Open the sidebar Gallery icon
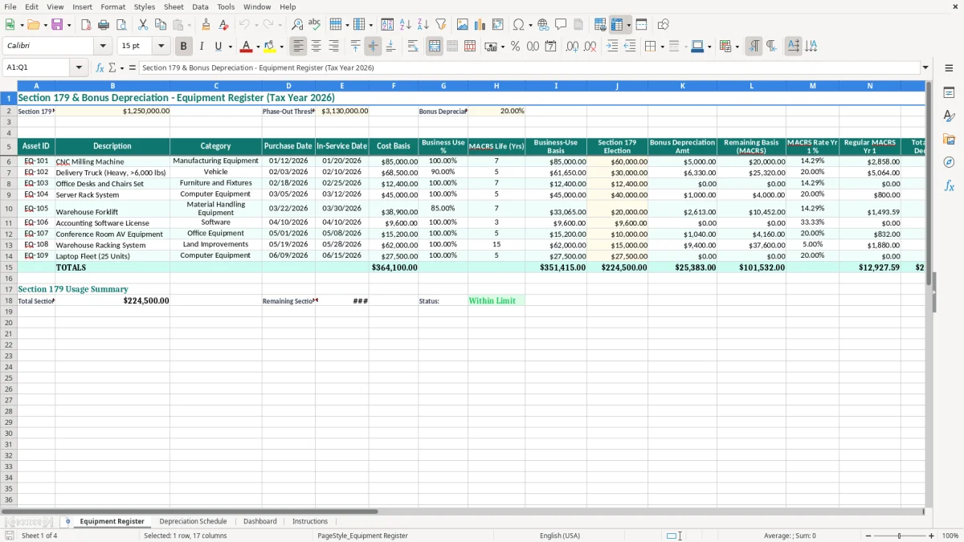Image resolution: width=964 pixels, height=542 pixels. [949, 140]
